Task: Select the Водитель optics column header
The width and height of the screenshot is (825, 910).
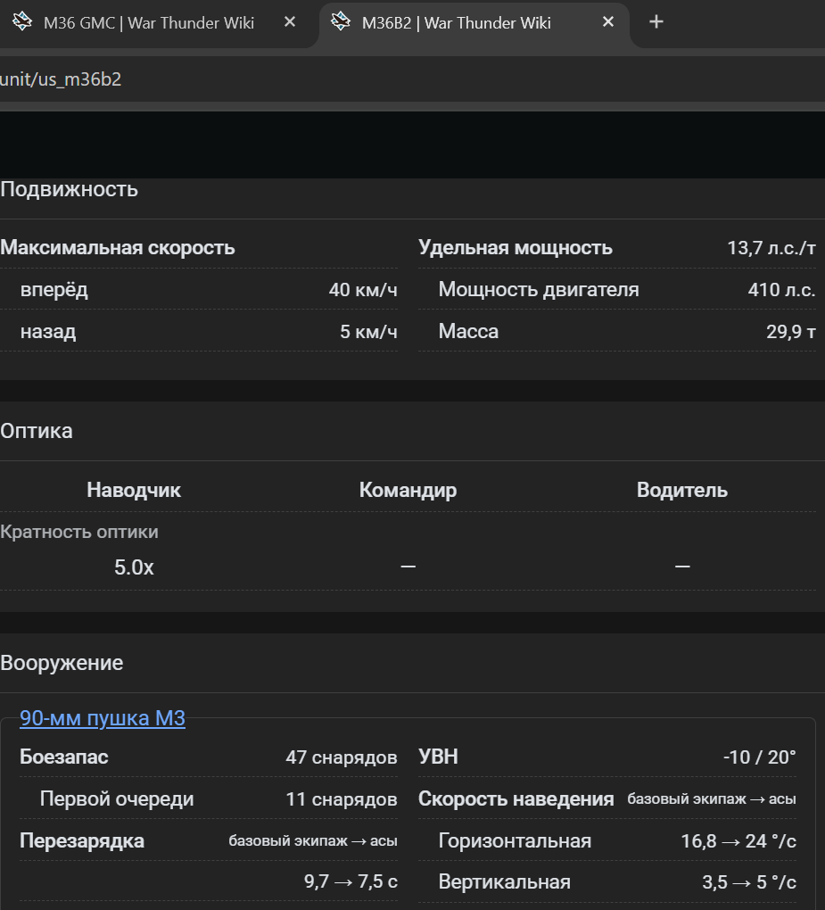Action: tap(682, 490)
